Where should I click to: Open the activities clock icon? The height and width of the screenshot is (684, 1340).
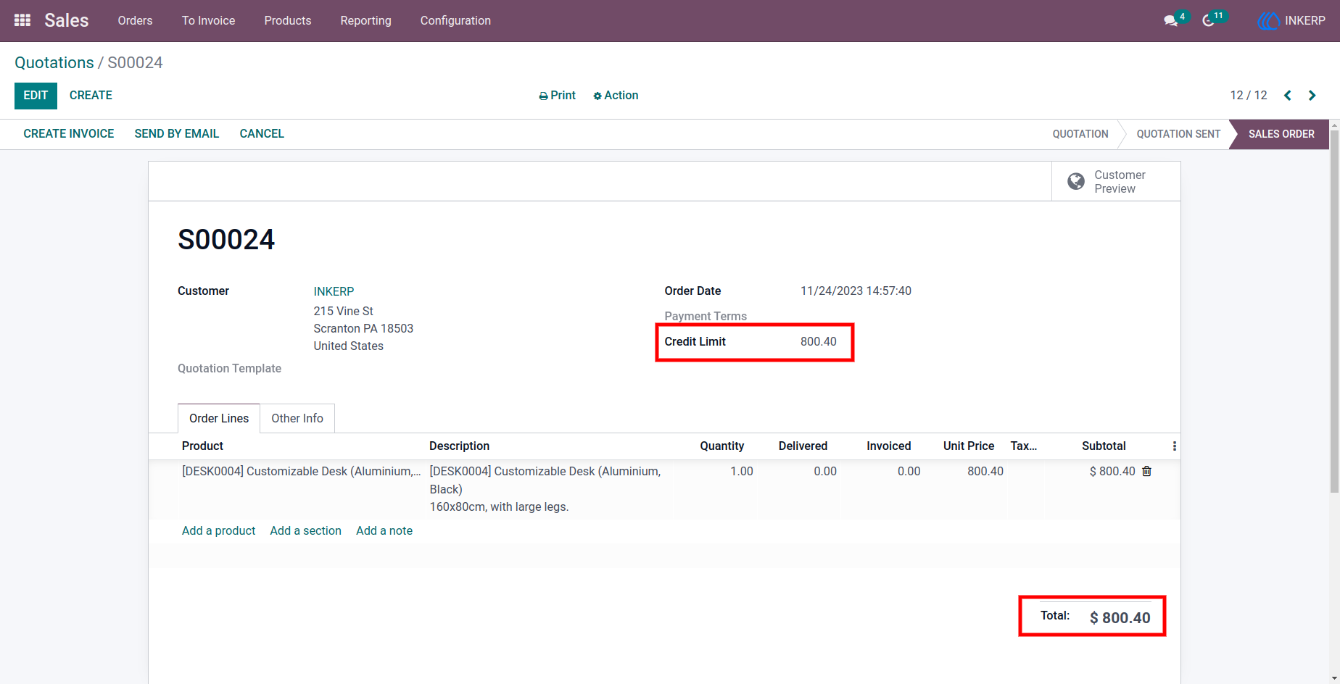pos(1208,21)
